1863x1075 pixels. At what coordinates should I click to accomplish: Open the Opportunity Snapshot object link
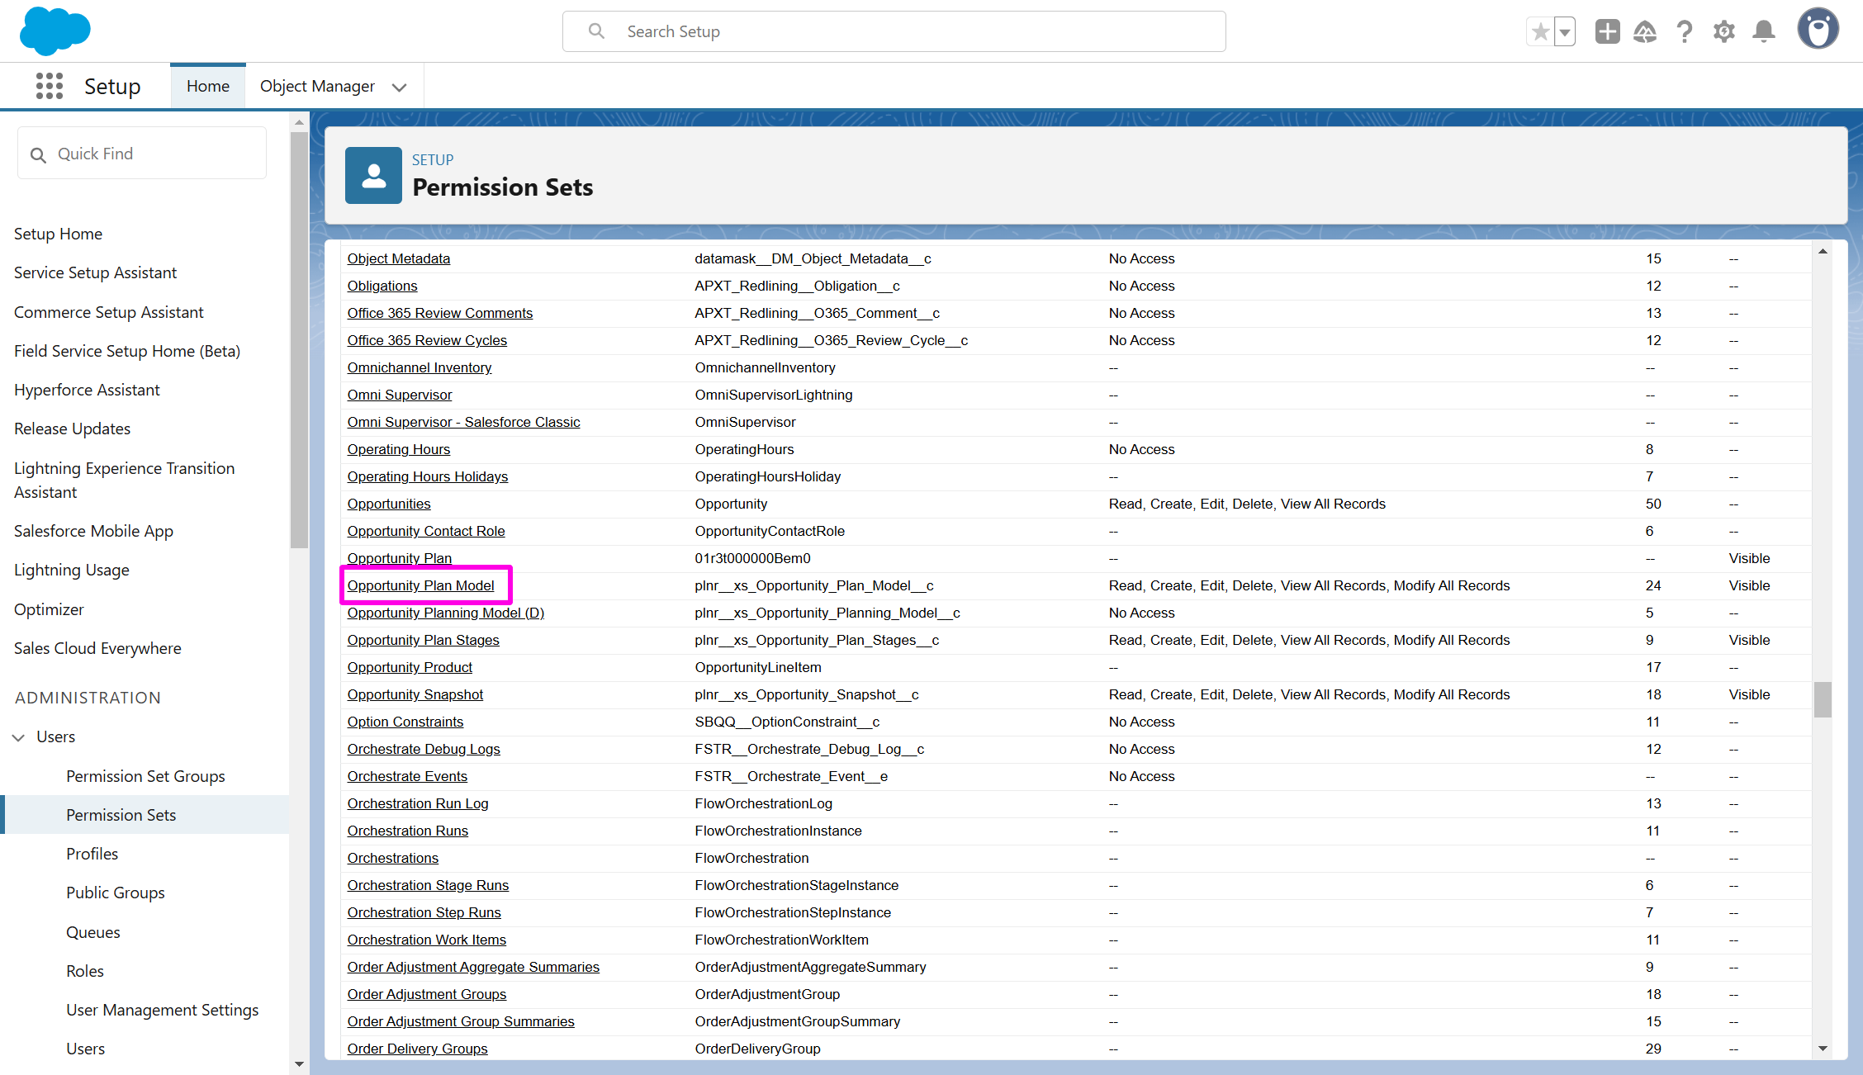tap(415, 694)
